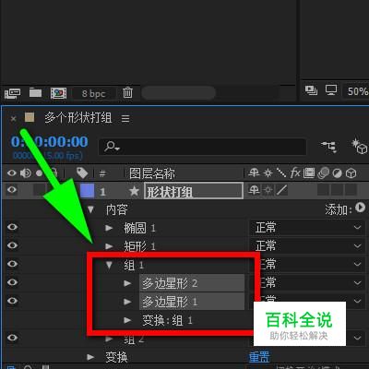Delete selected item with trash icon
369x369 pixels.
(x=127, y=92)
